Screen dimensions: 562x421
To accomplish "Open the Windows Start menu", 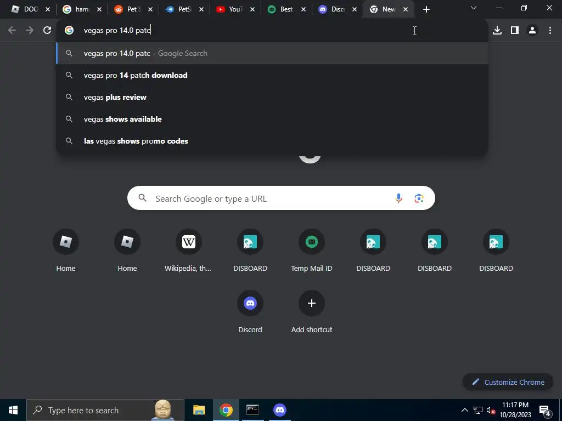I will pos(13,410).
